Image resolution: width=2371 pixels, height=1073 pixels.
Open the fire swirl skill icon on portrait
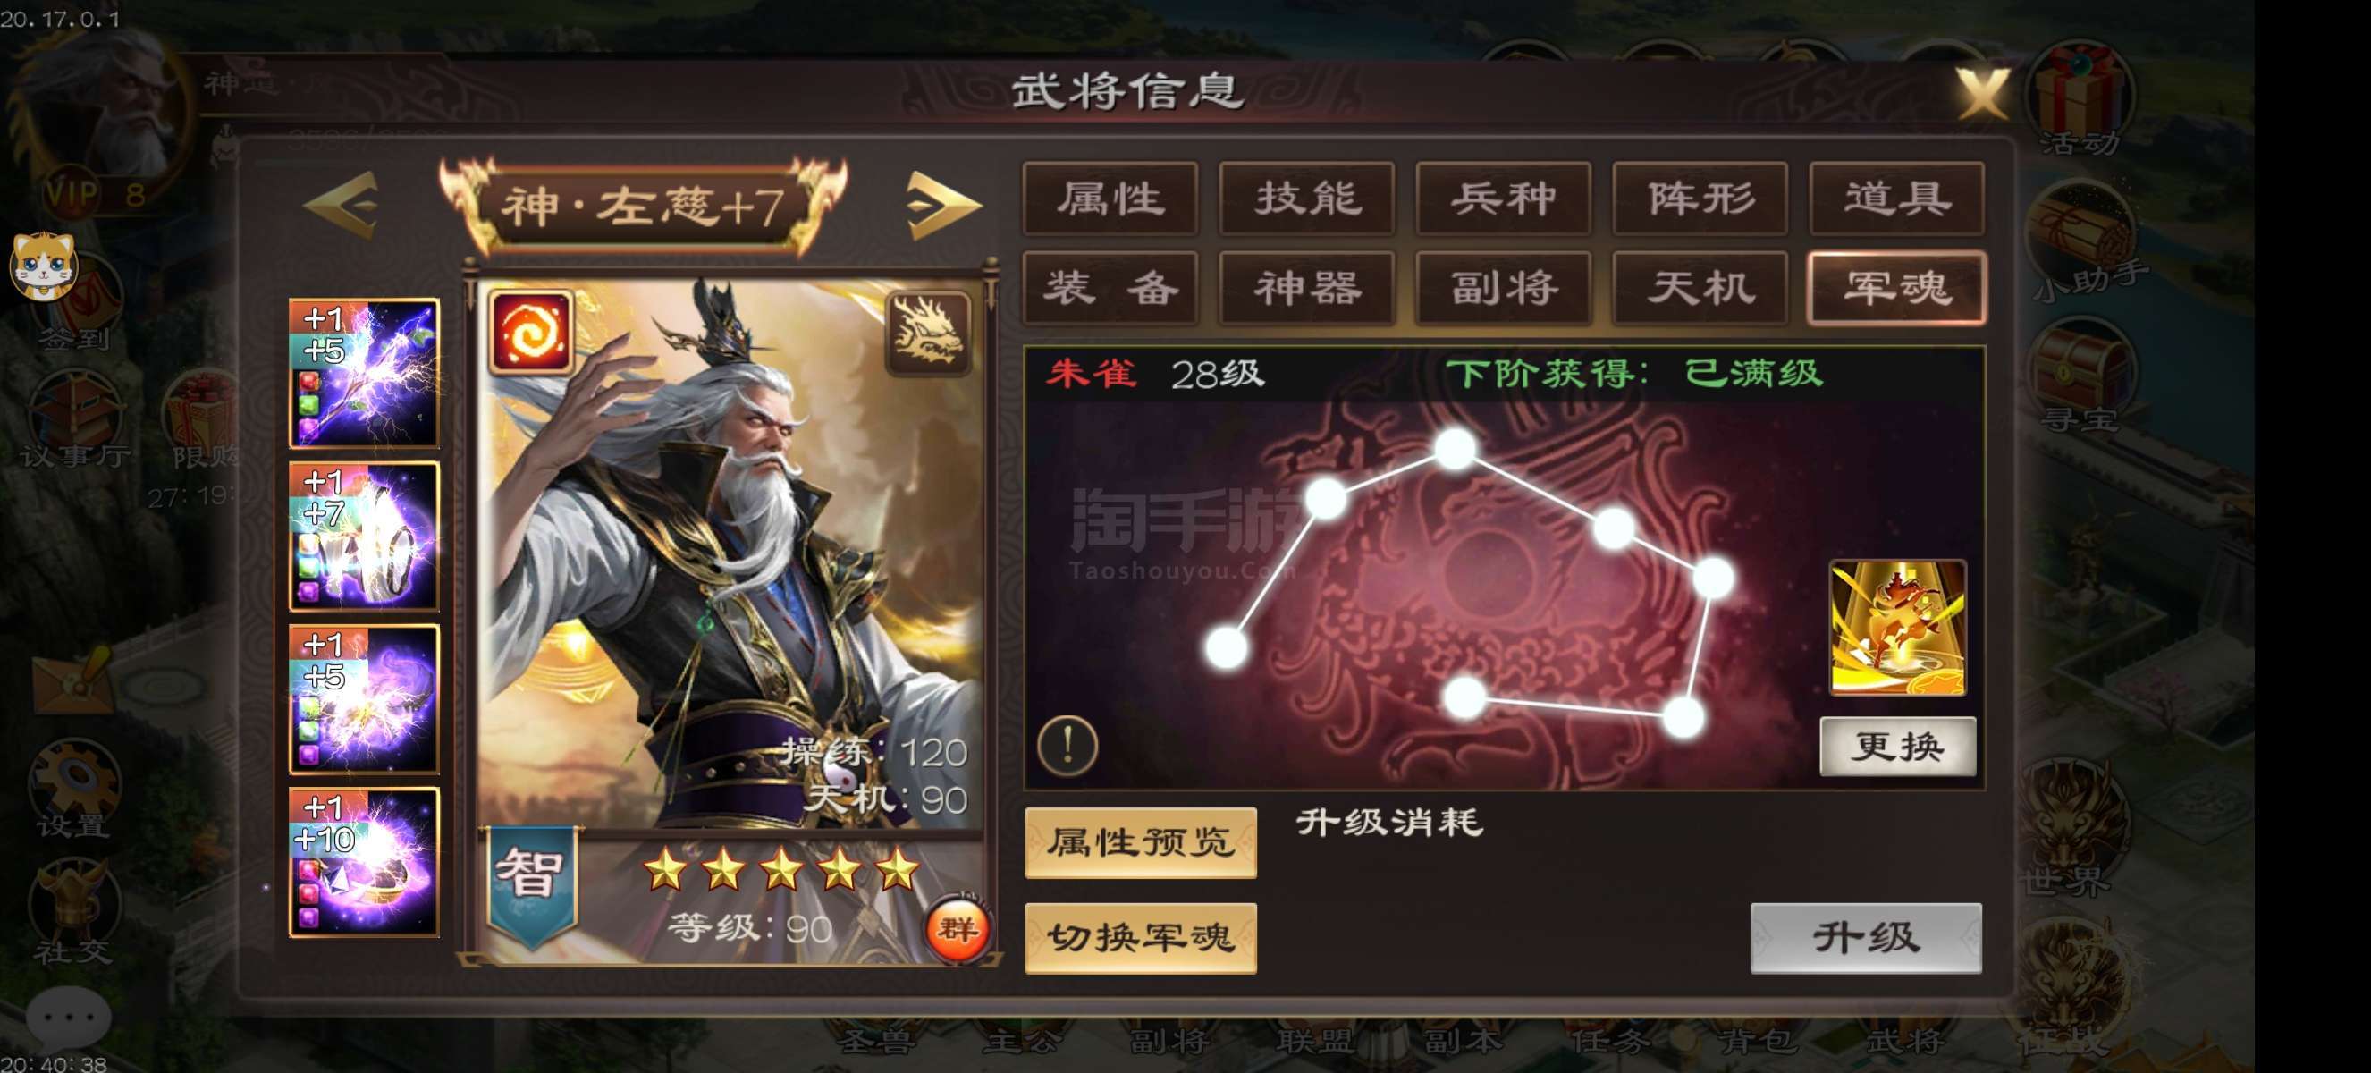click(x=531, y=333)
